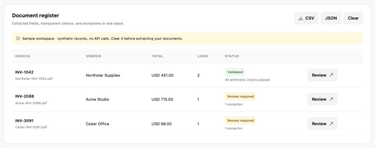The width and height of the screenshot is (375, 148).
Task: Click the LINES column header
Action: [202, 56]
